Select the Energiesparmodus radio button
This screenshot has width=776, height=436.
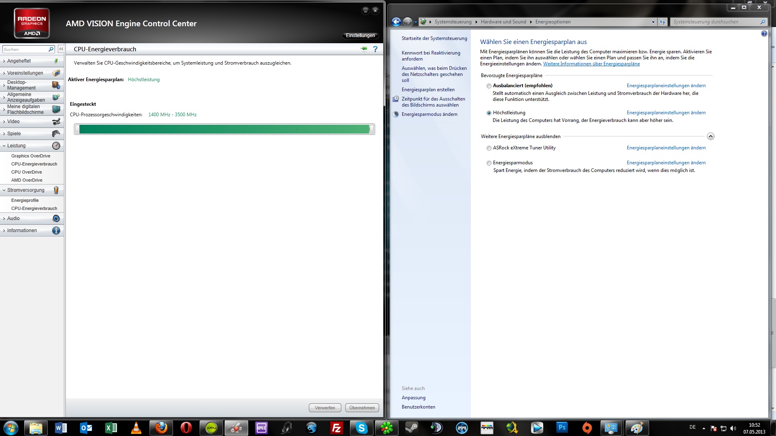pyautogui.click(x=489, y=163)
